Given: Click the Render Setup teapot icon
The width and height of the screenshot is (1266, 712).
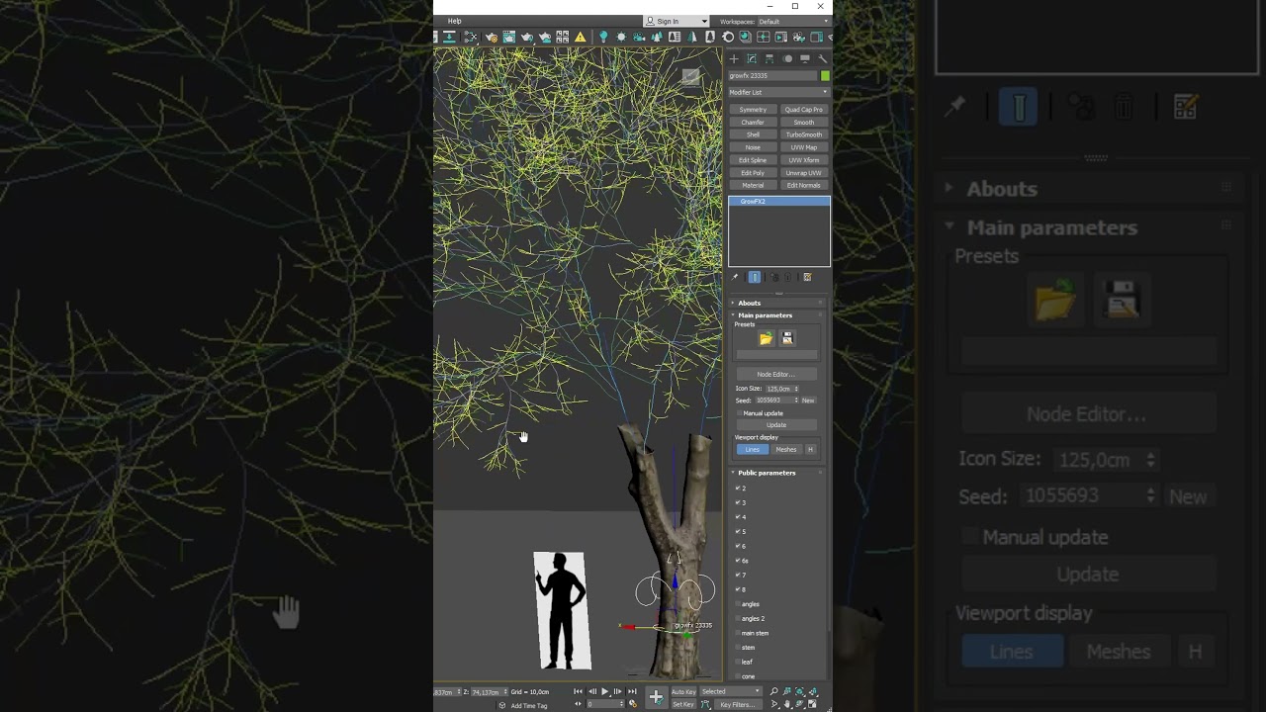Looking at the screenshot, I should coord(492,38).
